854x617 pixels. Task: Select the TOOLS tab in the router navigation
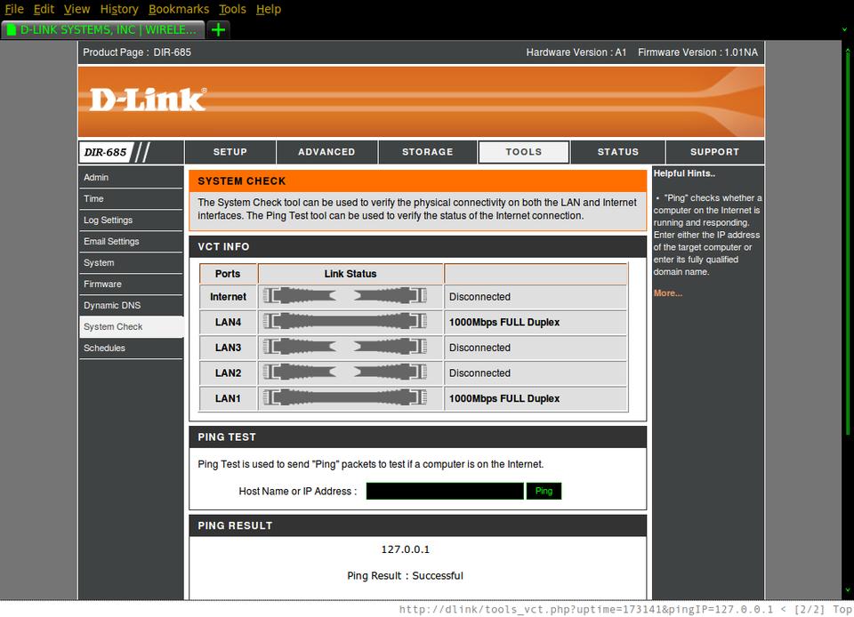tap(523, 152)
